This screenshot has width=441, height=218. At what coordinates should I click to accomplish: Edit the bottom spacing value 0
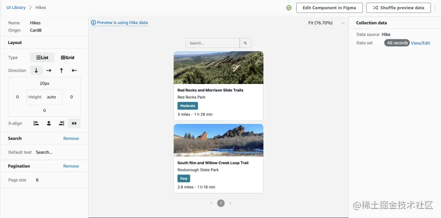[45, 110]
